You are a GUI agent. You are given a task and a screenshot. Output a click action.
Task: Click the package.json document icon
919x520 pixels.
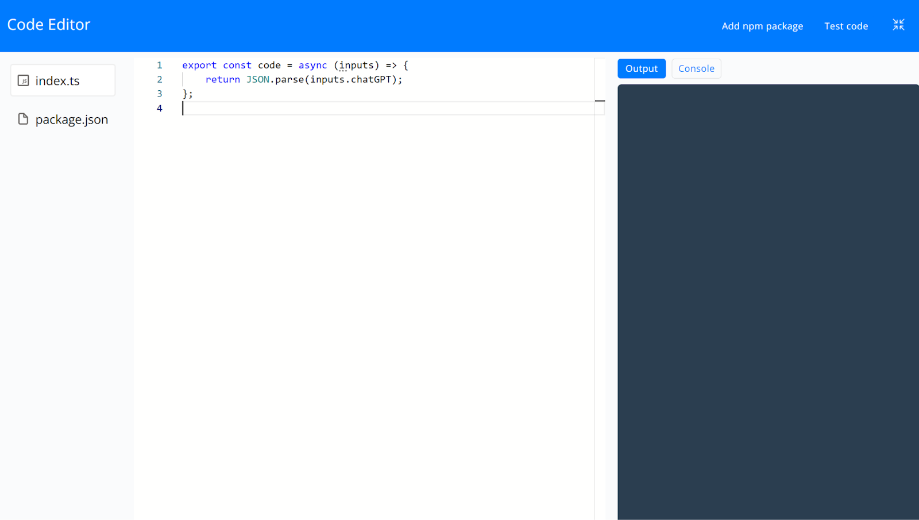(x=23, y=119)
